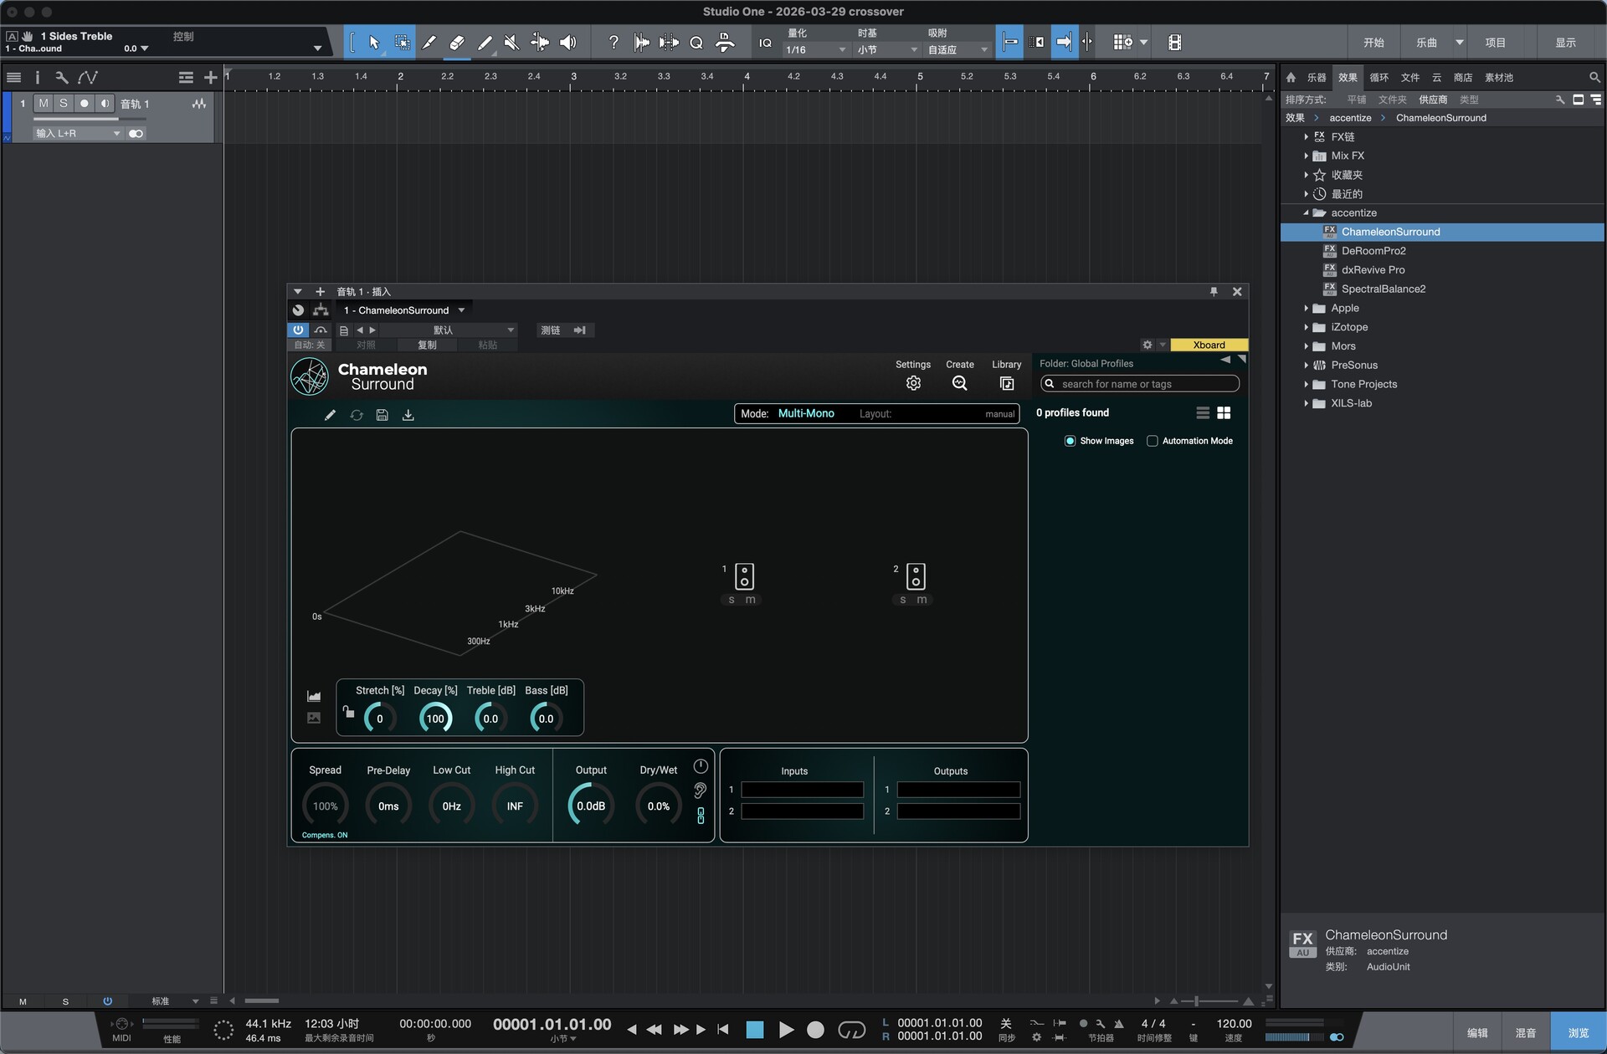Open the quantize 1/16 dropdown

pos(815,50)
